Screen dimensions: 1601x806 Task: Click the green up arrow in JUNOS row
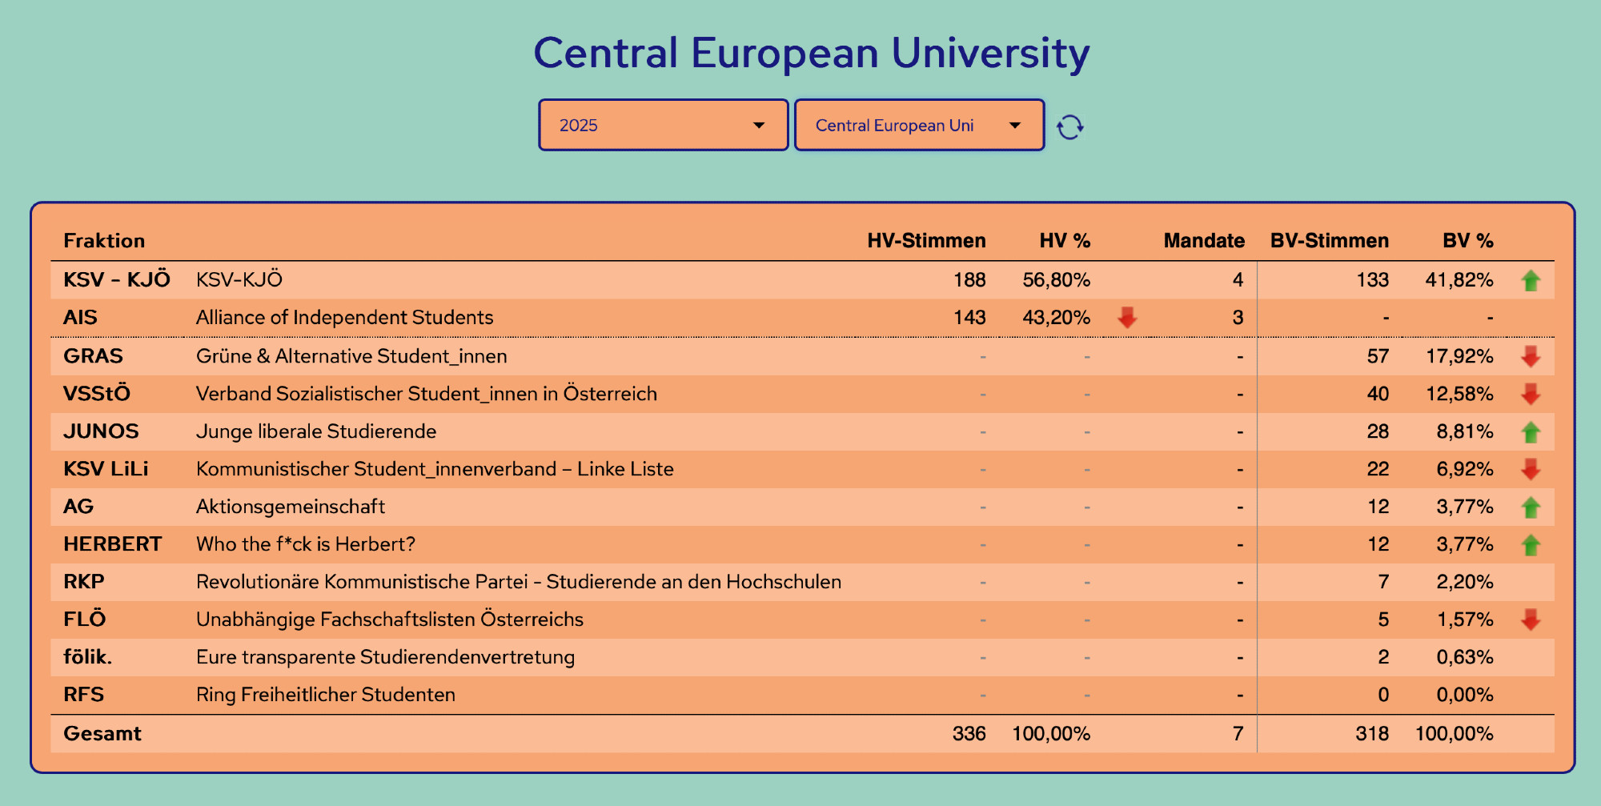(1531, 432)
